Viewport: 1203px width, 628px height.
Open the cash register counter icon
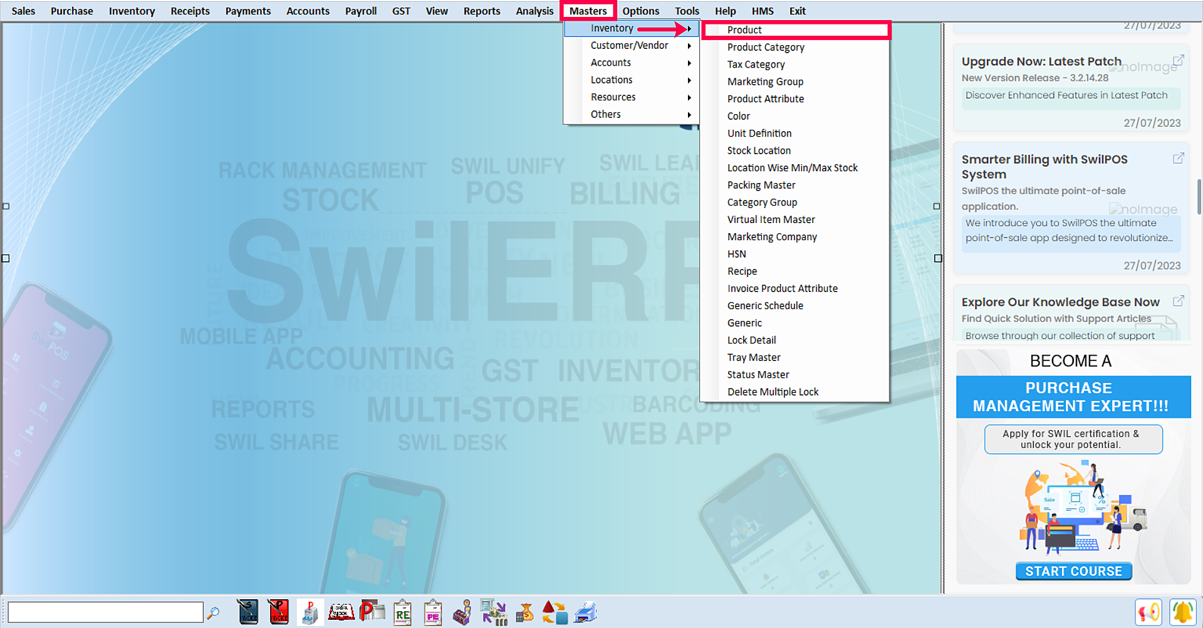tap(462, 612)
